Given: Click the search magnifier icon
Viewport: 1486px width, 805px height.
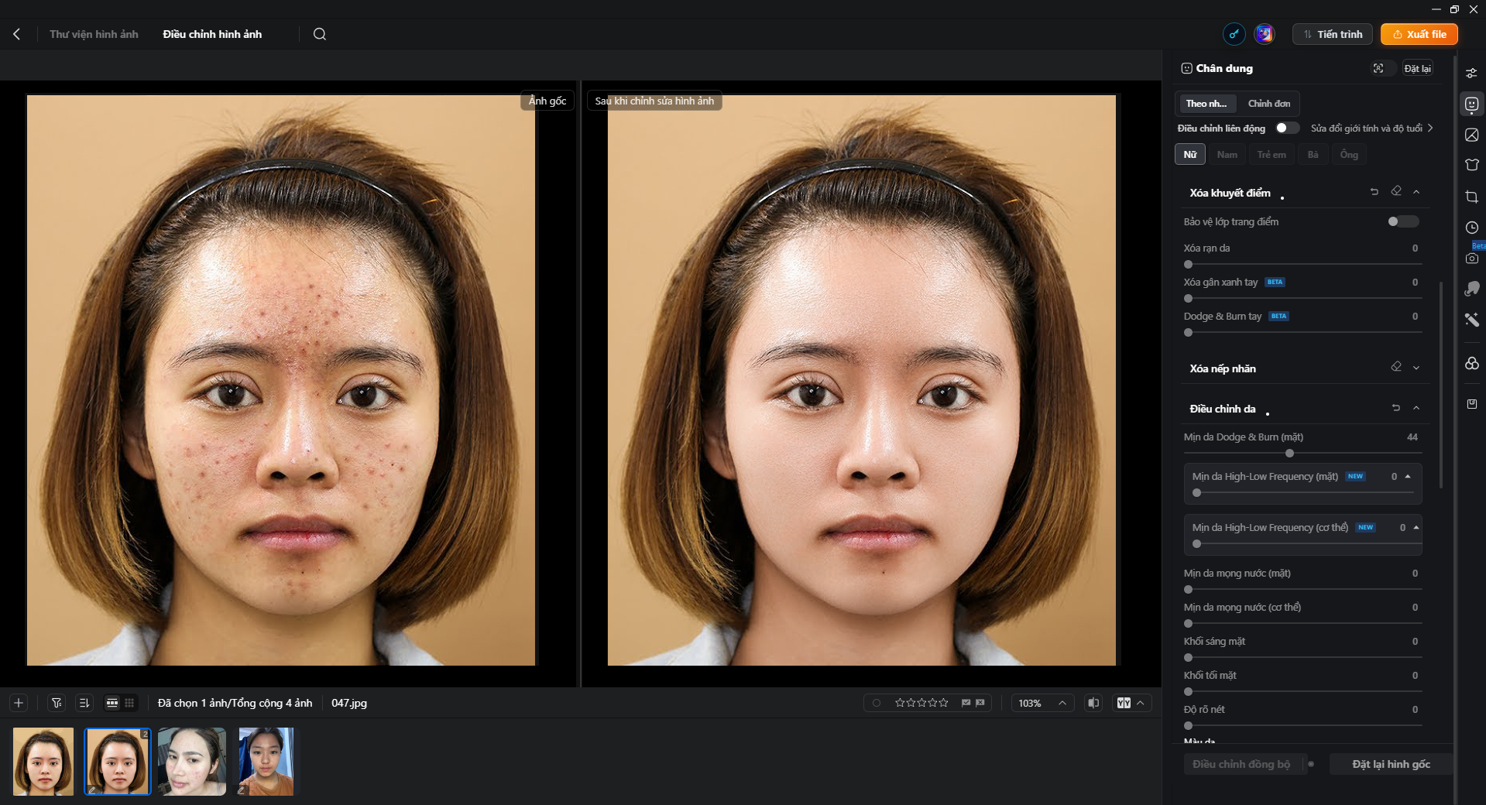Looking at the screenshot, I should (319, 34).
